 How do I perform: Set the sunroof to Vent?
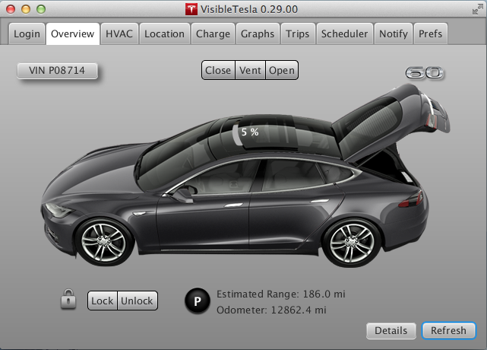pos(250,70)
